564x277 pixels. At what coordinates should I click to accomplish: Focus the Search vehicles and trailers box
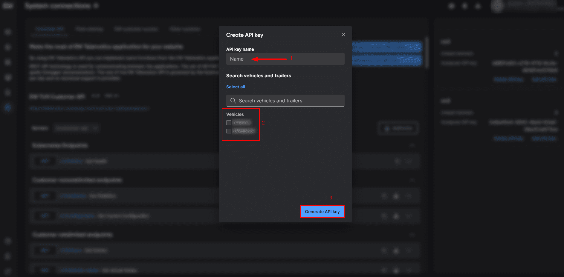pos(285,101)
